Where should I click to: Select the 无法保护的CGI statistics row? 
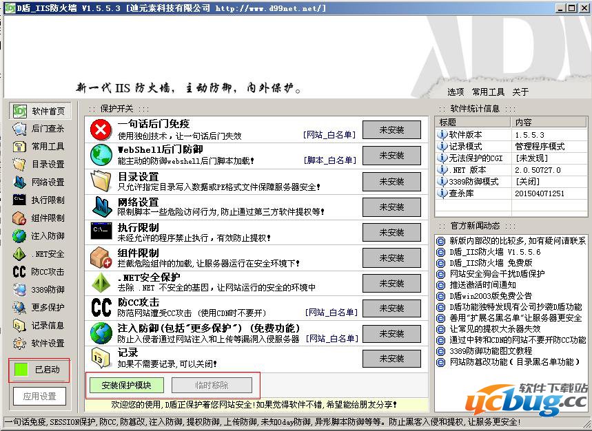click(511, 158)
